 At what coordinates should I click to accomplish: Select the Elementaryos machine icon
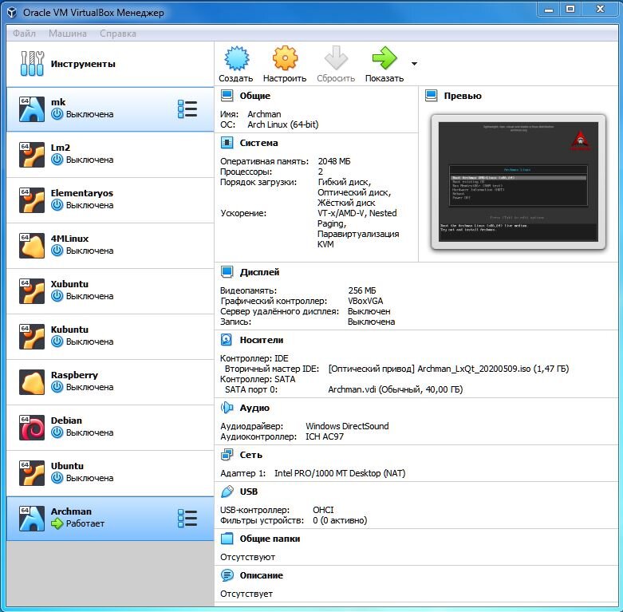[x=32, y=200]
